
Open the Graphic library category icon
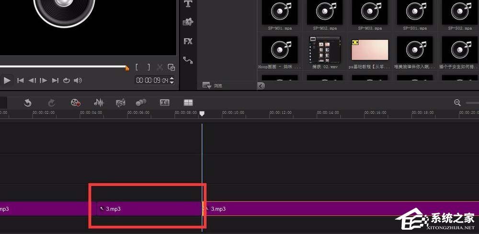click(x=188, y=22)
